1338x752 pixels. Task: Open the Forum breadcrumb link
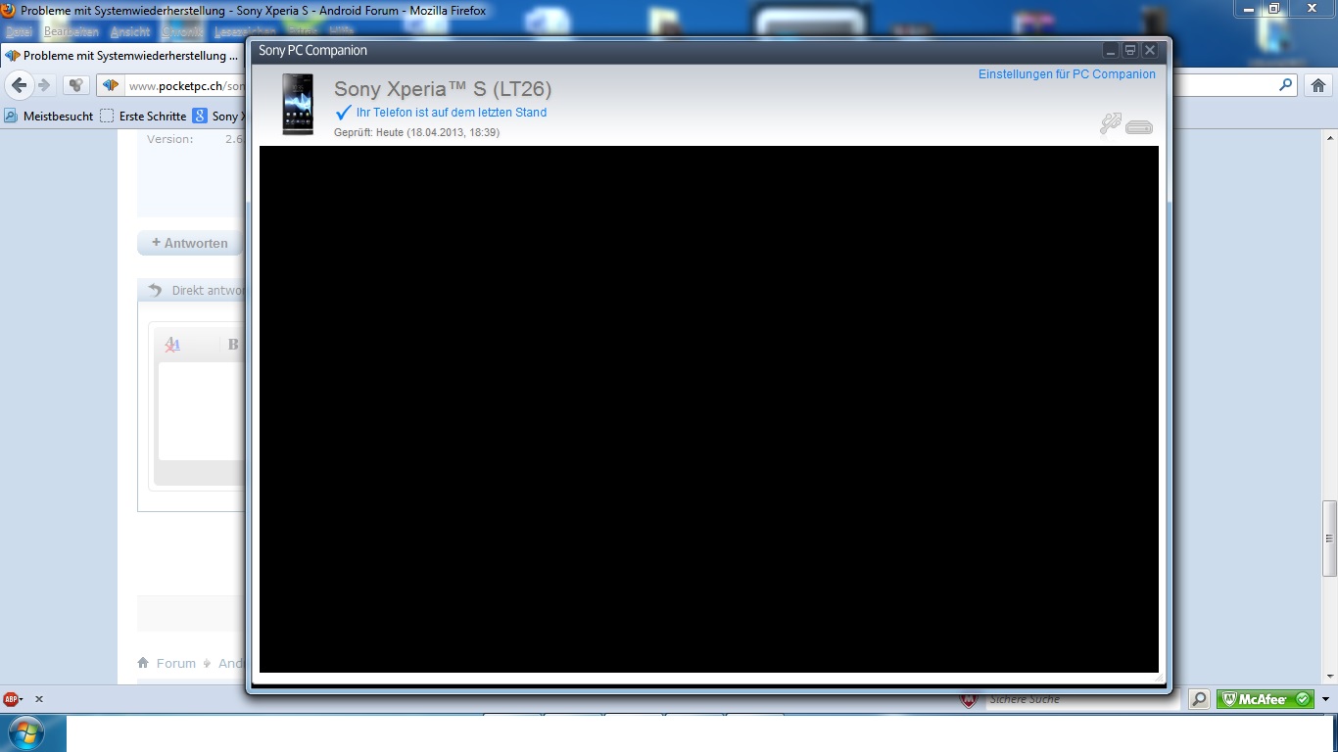pyautogui.click(x=176, y=663)
